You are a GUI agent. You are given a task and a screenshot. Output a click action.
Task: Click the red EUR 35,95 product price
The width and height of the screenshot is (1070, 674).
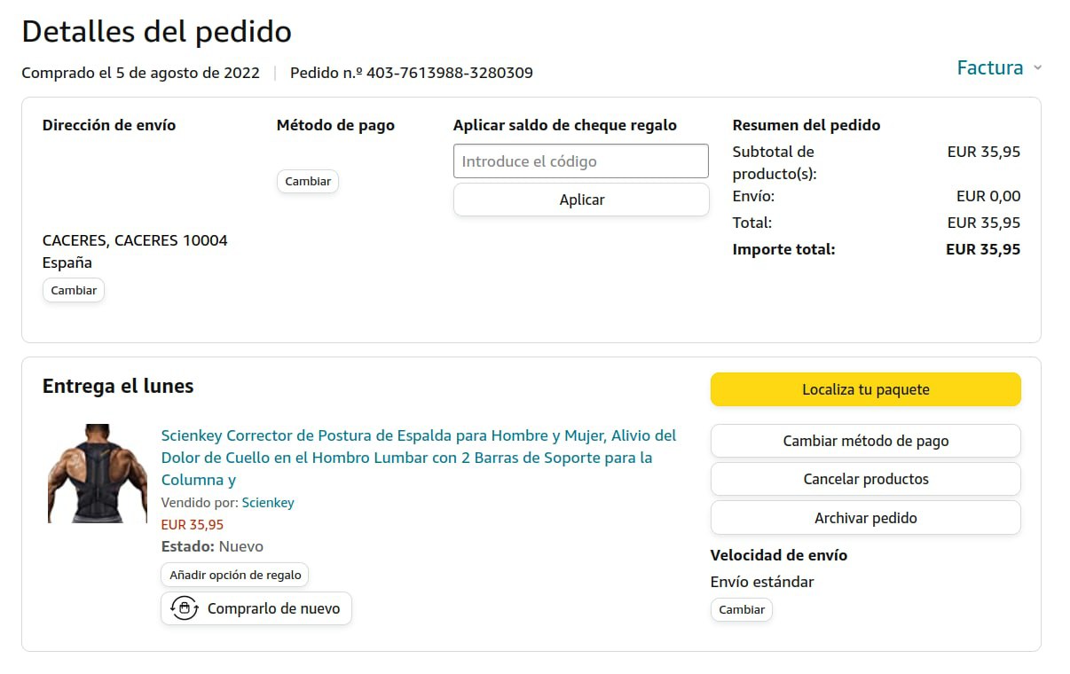click(193, 525)
